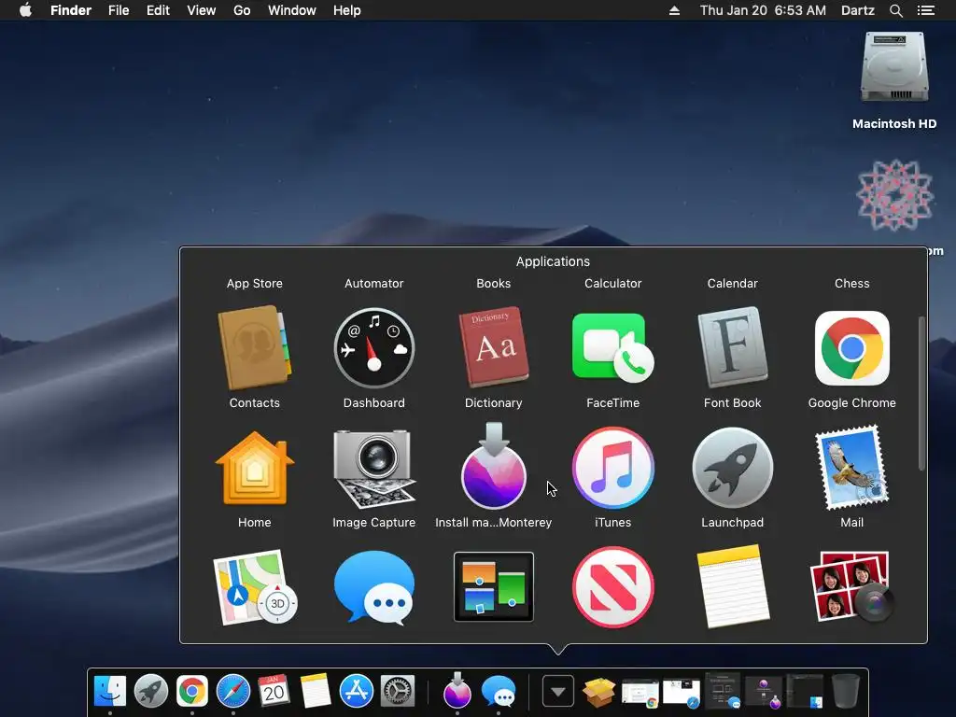Click Finder icon in the Dock
The height and width of the screenshot is (717, 956).
pyautogui.click(x=110, y=692)
